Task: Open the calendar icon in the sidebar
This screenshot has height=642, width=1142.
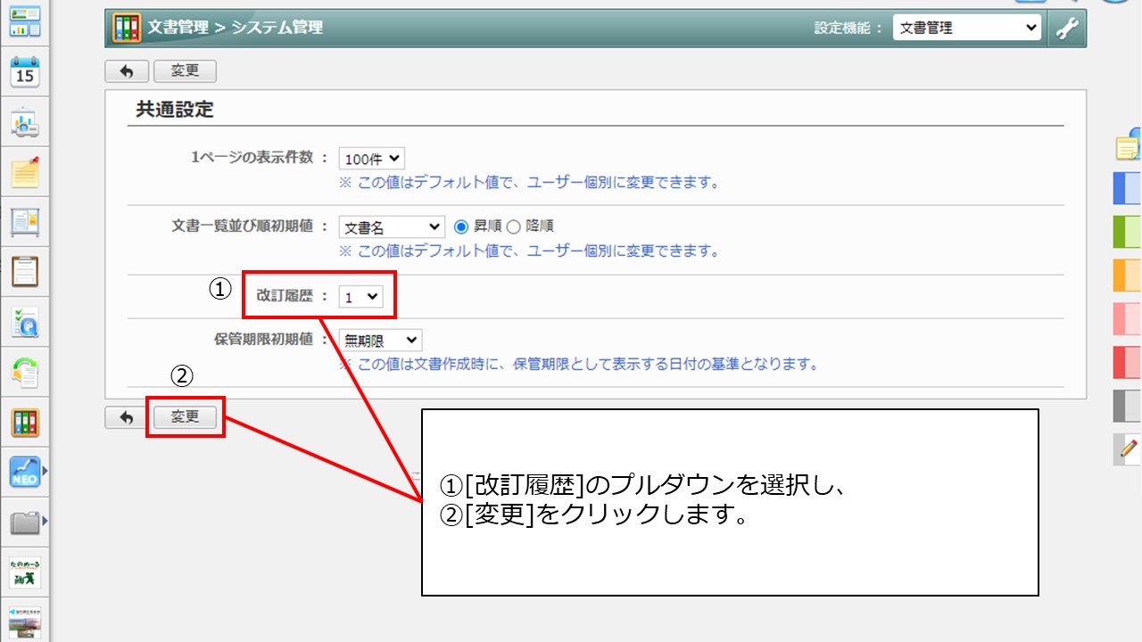Action: point(25,73)
